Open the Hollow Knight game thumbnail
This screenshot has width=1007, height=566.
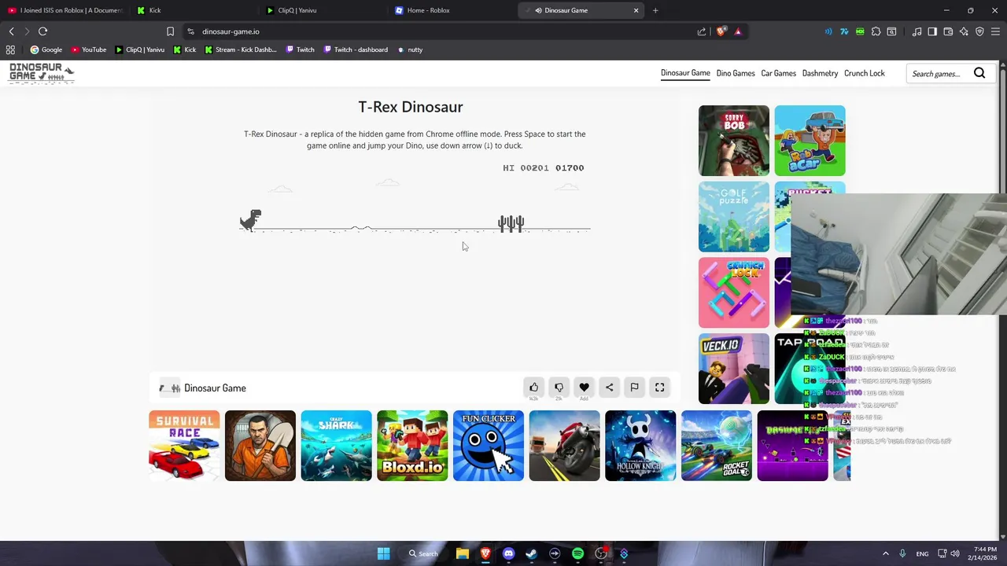640,445
